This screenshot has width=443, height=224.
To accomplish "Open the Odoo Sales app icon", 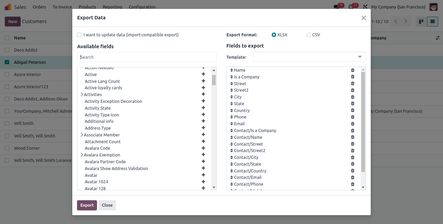I will coord(8,7).
